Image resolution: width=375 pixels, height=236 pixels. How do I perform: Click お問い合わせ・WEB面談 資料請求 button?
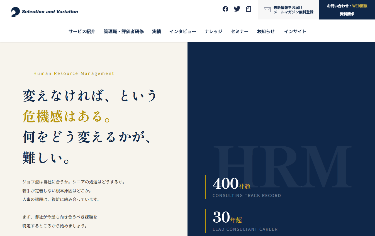(x=347, y=10)
